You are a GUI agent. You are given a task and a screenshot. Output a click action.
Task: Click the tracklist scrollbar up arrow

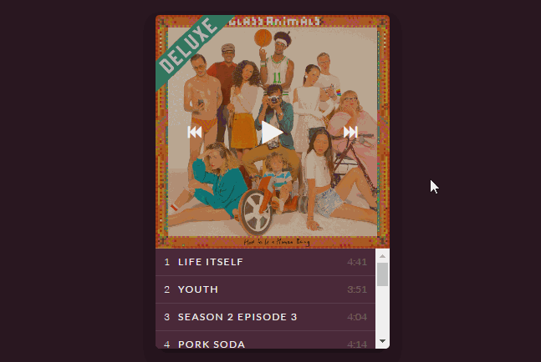point(382,256)
